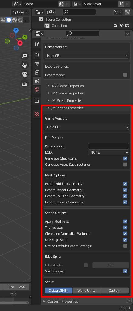Click the Y axis on navigation gizmo

point(25,37)
